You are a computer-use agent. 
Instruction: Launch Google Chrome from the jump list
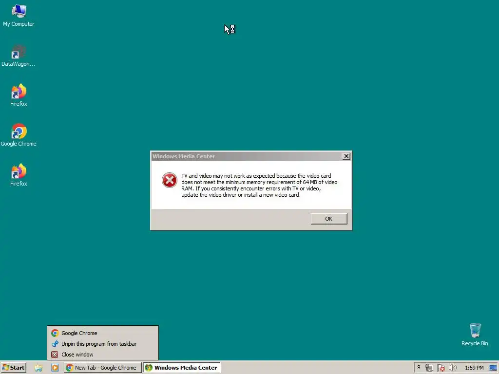pos(103,333)
